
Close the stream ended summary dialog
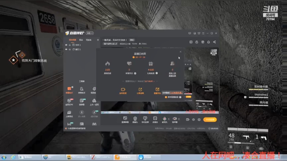click(x=181, y=52)
